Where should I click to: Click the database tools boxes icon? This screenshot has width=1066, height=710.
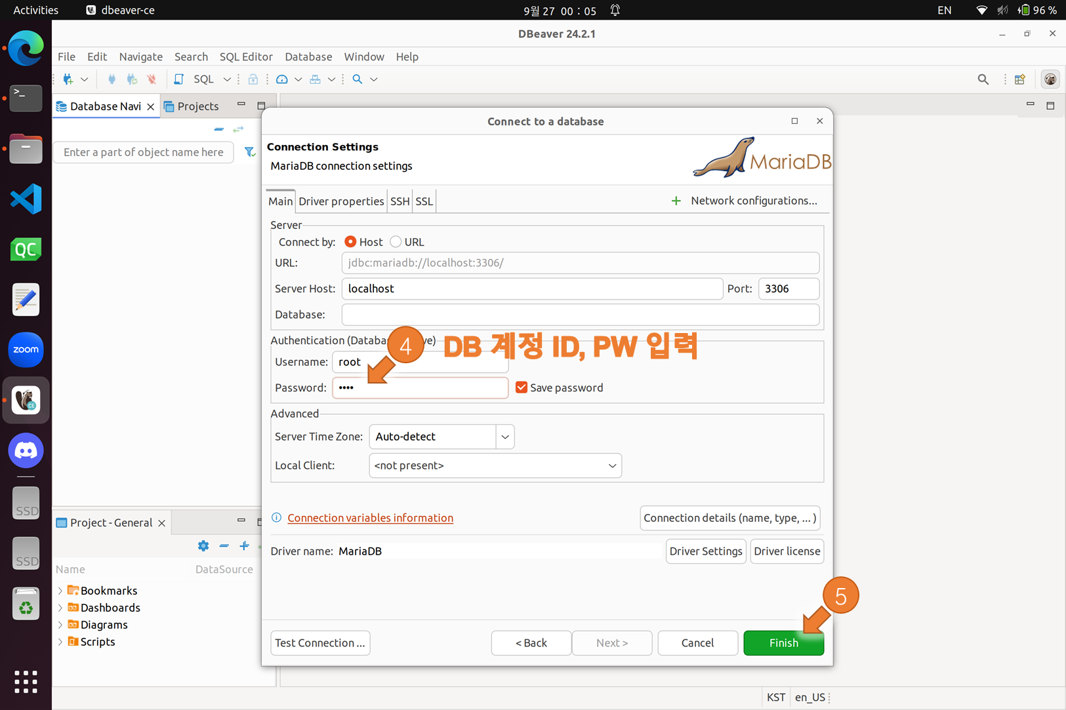click(x=316, y=79)
